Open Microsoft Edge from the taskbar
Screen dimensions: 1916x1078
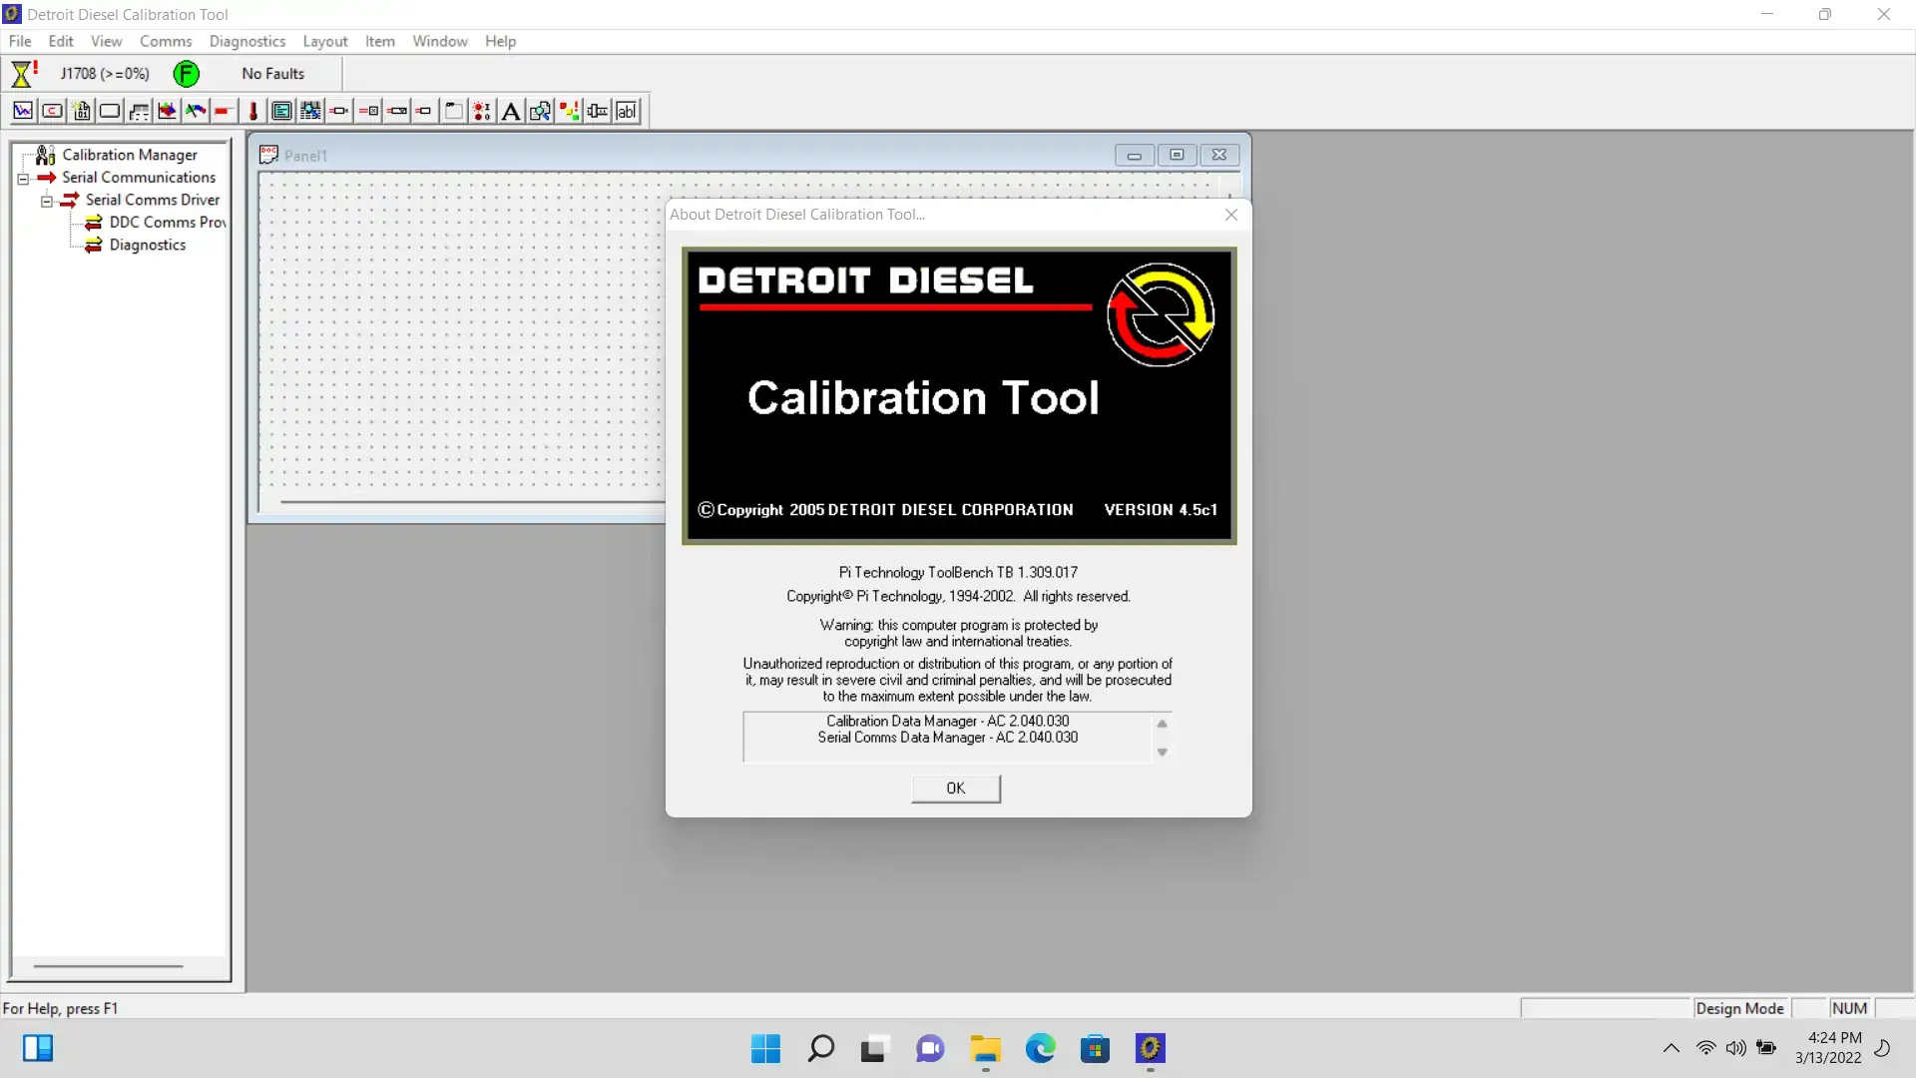click(1040, 1049)
